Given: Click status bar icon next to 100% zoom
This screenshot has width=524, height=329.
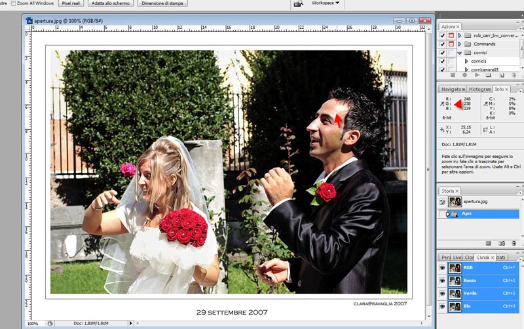Looking at the screenshot, I should click(x=50, y=323).
